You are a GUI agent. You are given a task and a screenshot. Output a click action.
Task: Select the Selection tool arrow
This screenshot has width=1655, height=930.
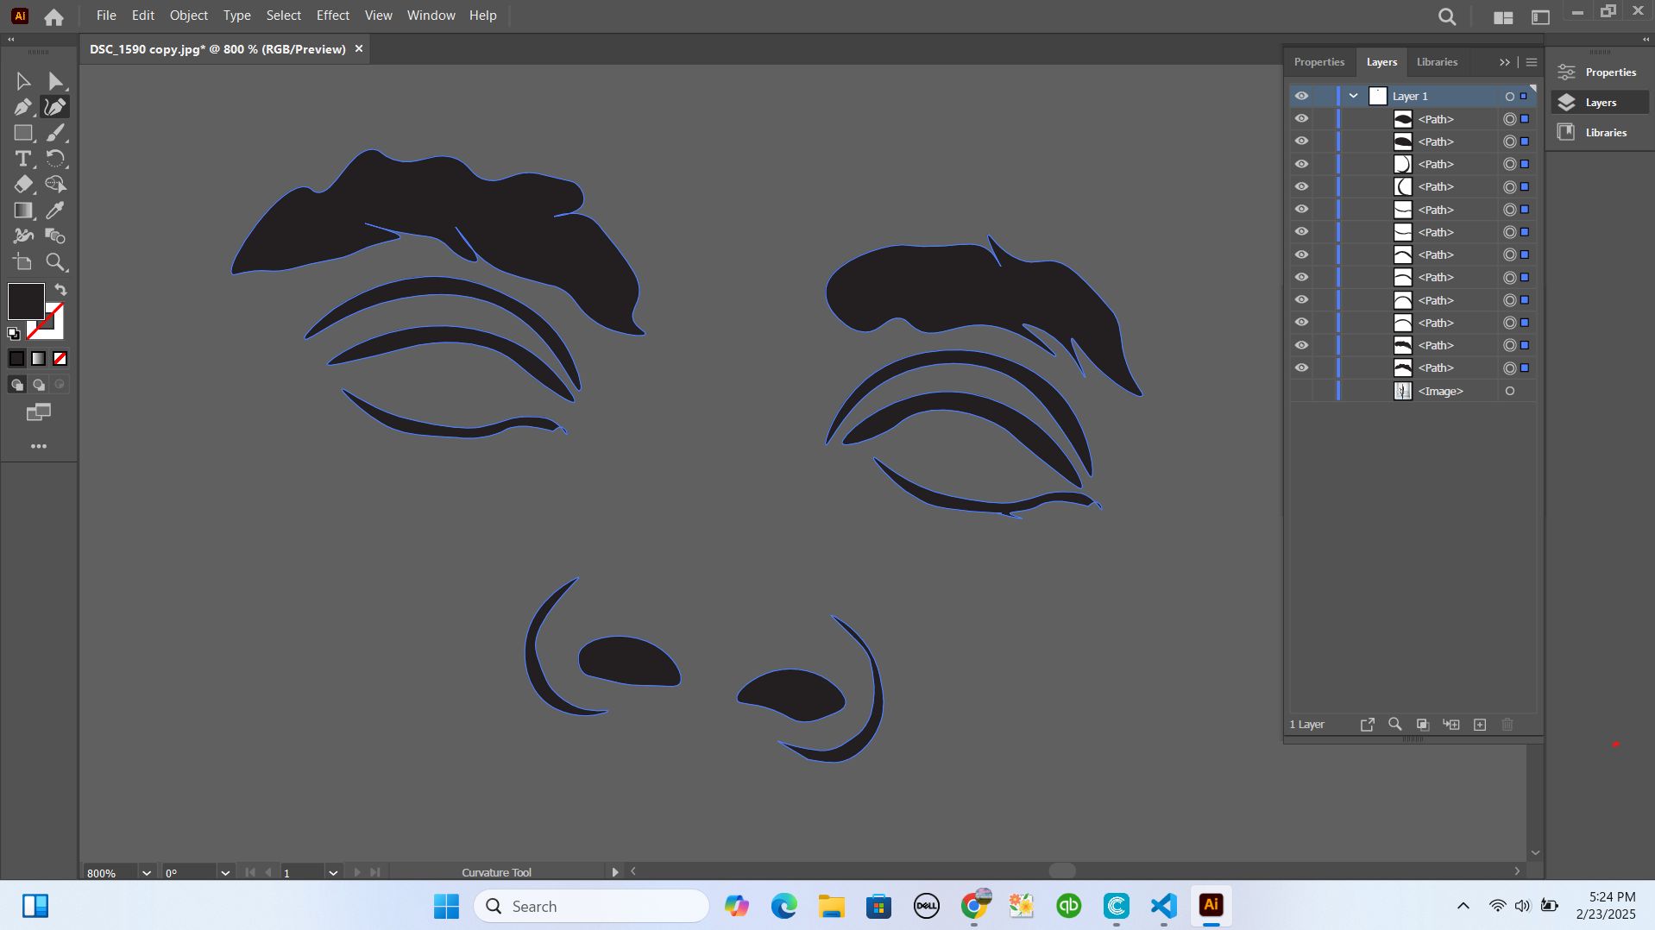(23, 81)
